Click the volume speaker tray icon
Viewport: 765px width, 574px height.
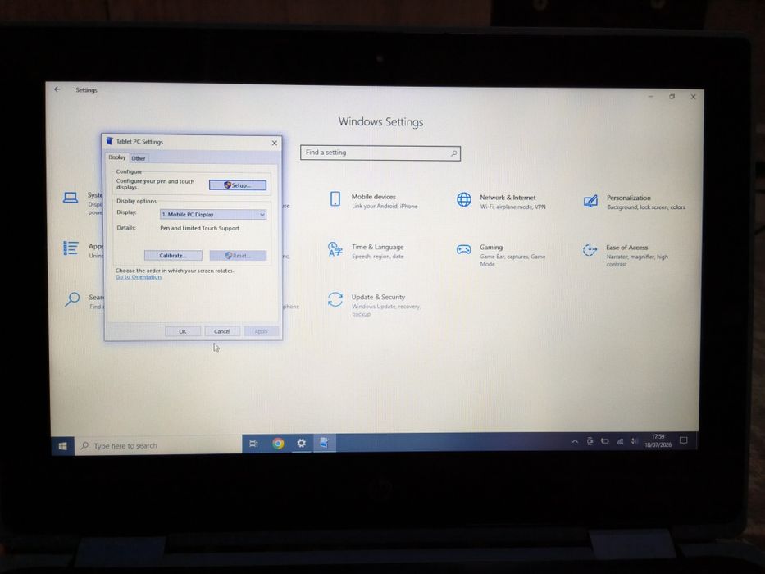634,441
